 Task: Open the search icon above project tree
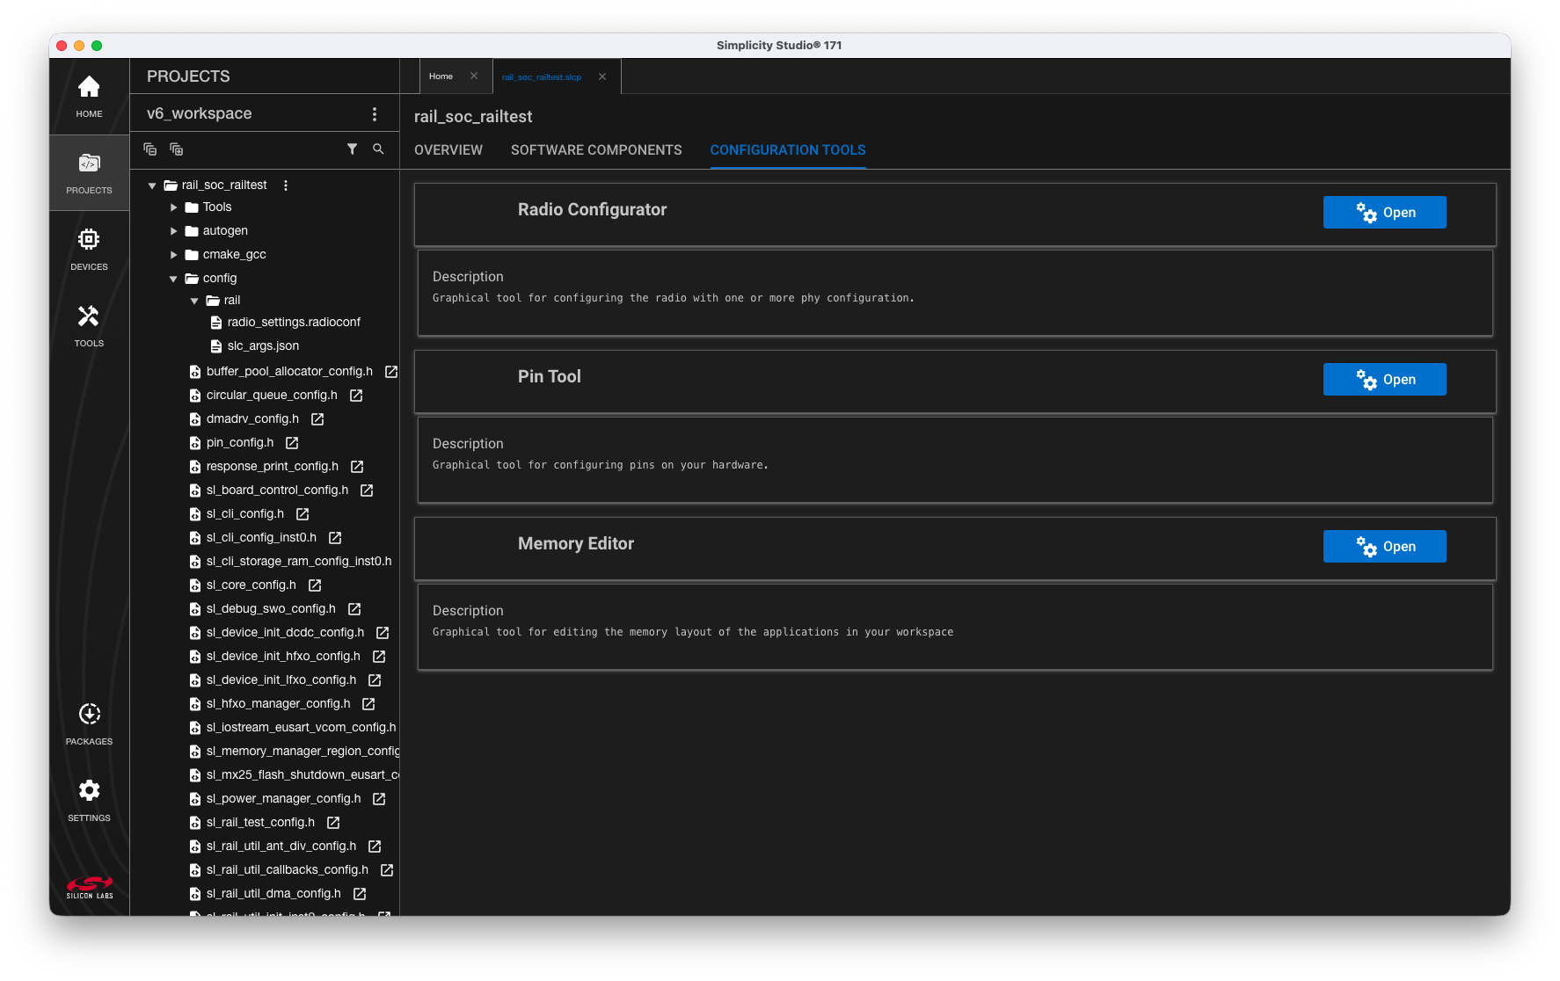coord(378,149)
